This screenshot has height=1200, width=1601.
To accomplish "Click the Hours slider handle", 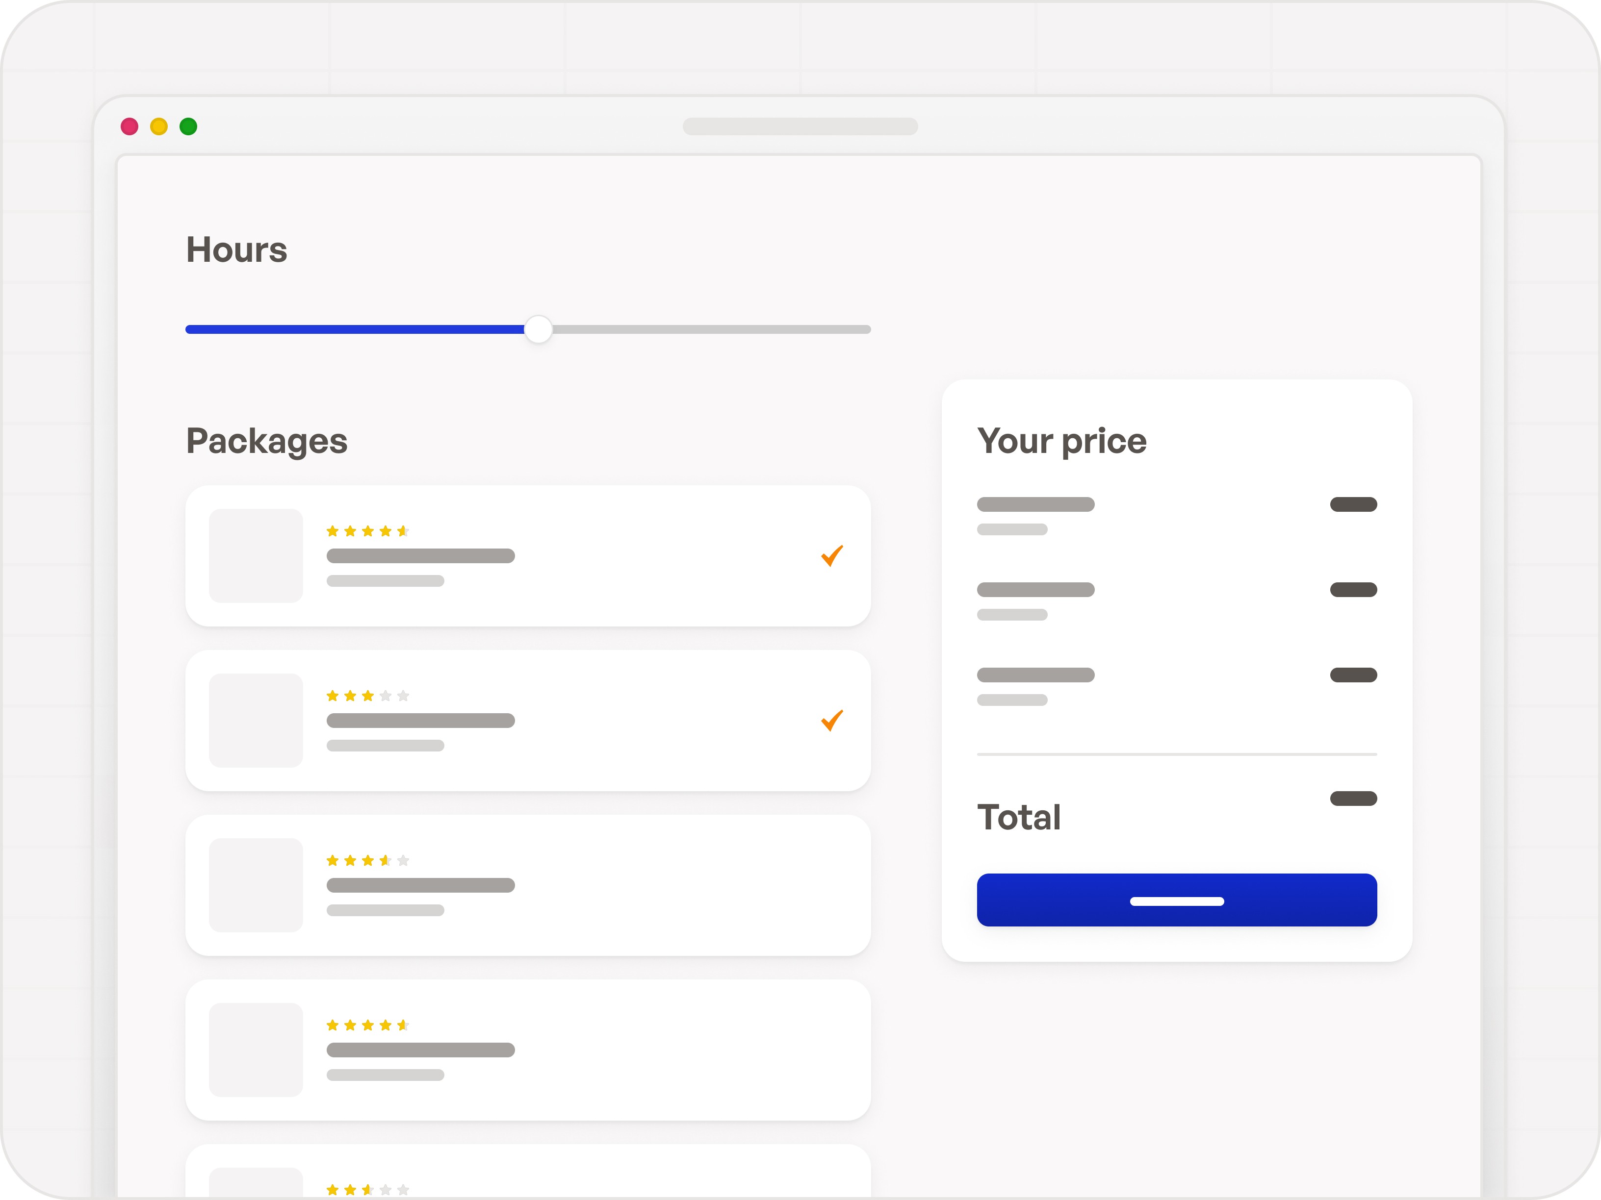I will coord(538,329).
